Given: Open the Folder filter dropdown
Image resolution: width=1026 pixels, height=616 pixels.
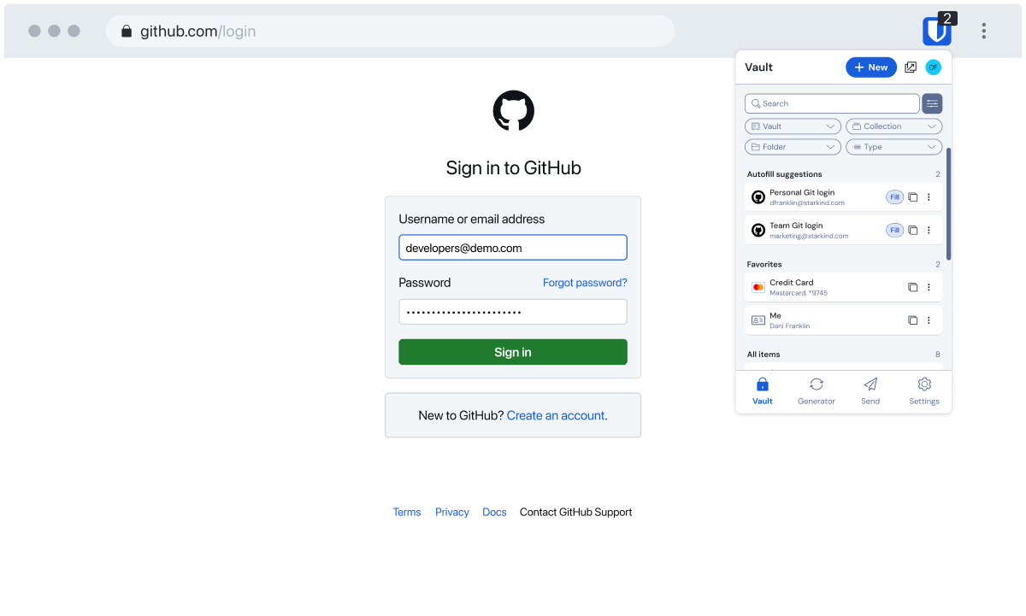Looking at the screenshot, I should tap(793, 147).
